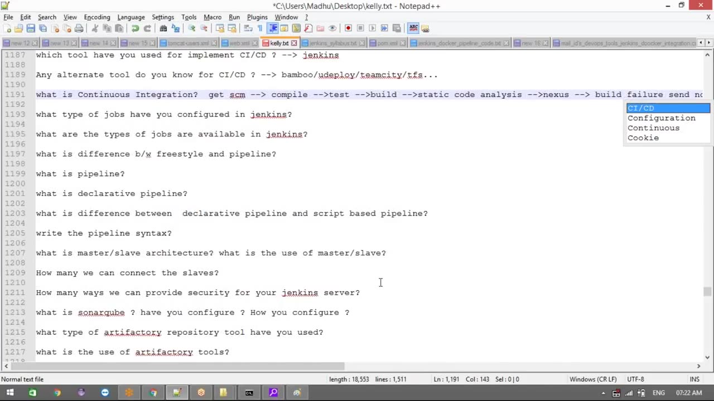Open the Document Map panel icon
The width and height of the screenshot is (714, 401).
296,28
